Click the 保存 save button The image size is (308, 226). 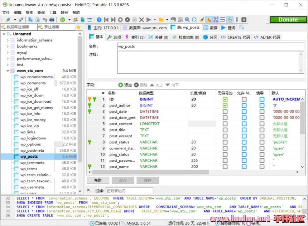148,180
